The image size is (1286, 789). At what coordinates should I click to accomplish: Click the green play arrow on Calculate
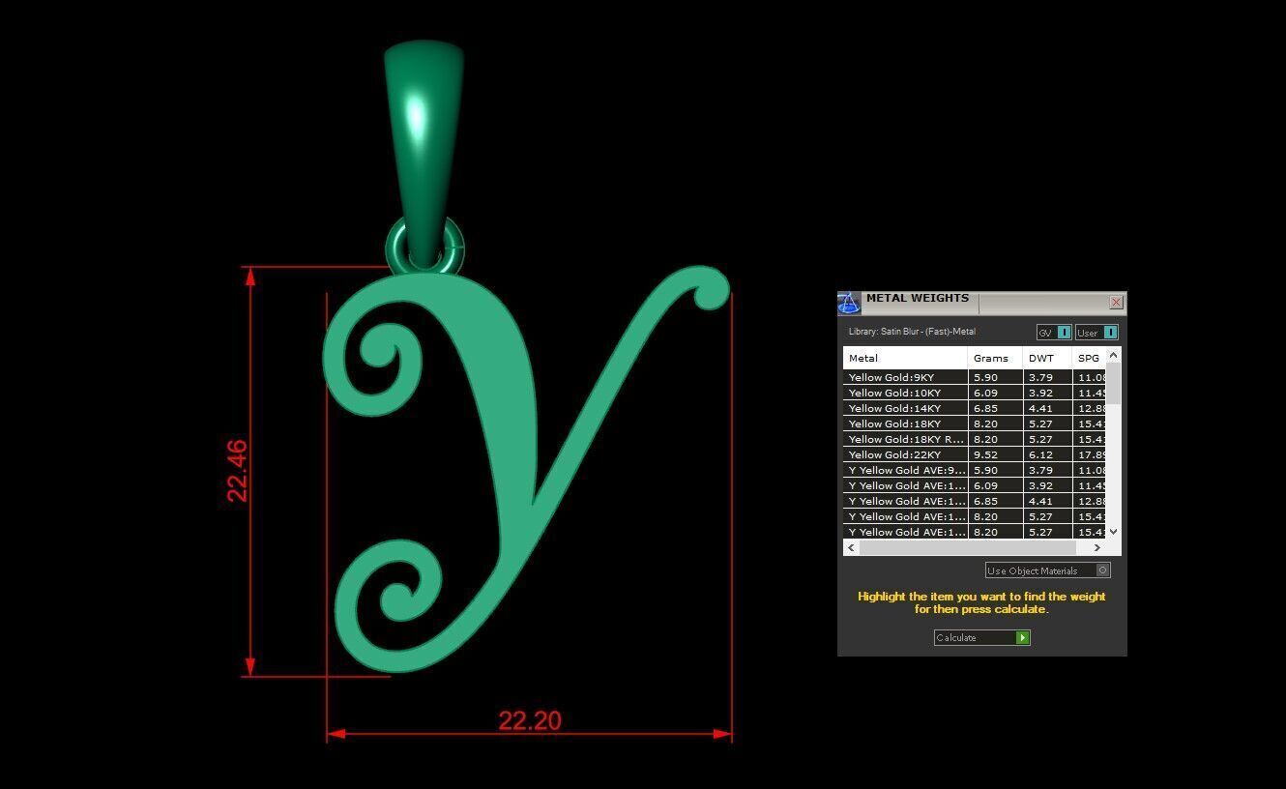[x=1022, y=638]
